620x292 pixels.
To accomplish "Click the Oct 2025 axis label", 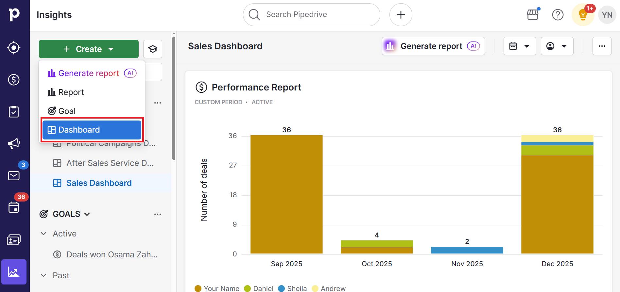I will [x=377, y=264].
